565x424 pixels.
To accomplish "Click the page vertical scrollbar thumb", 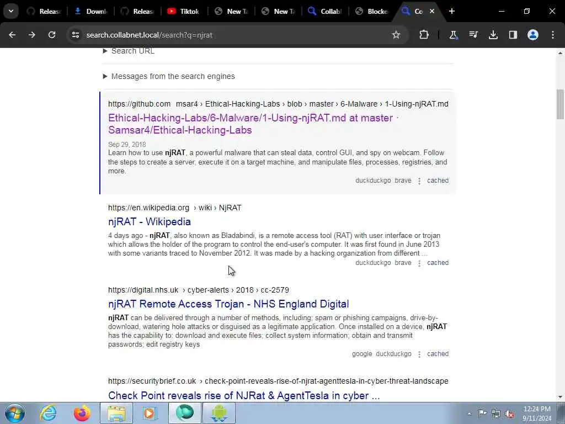I will 560,104.
